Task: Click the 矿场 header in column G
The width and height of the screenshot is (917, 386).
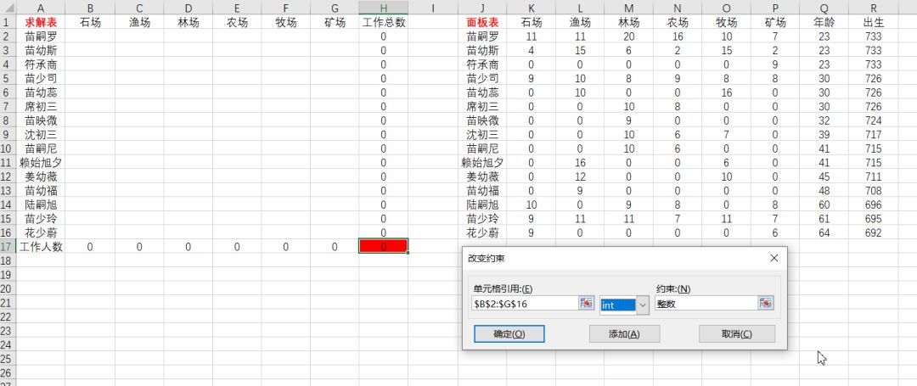Action: (x=335, y=22)
